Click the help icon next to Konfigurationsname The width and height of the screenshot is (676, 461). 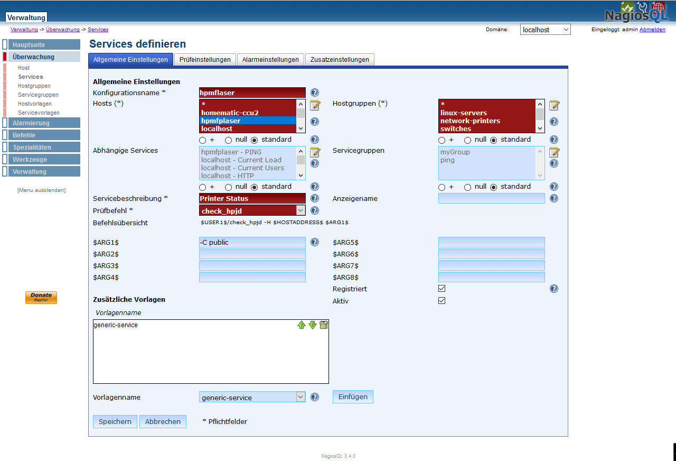point(315,93)
